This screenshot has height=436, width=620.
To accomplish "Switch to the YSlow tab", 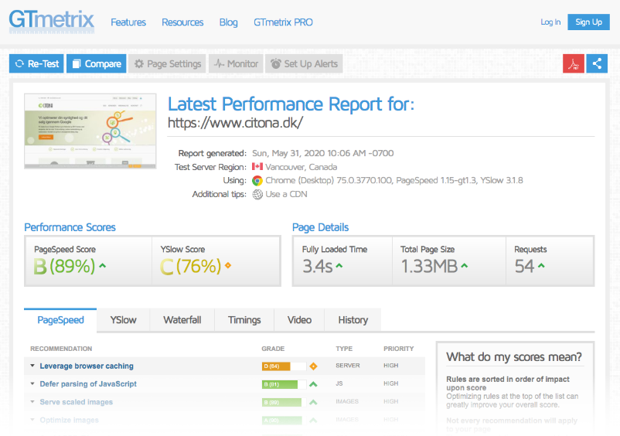I will coord(123,320).
